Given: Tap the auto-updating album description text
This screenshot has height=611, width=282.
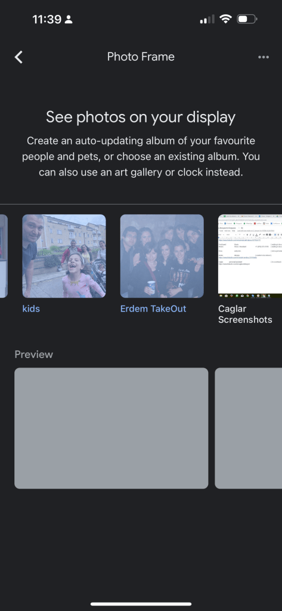Looking at the screenshot, I should pyautogui.click(x=141, y=156).
